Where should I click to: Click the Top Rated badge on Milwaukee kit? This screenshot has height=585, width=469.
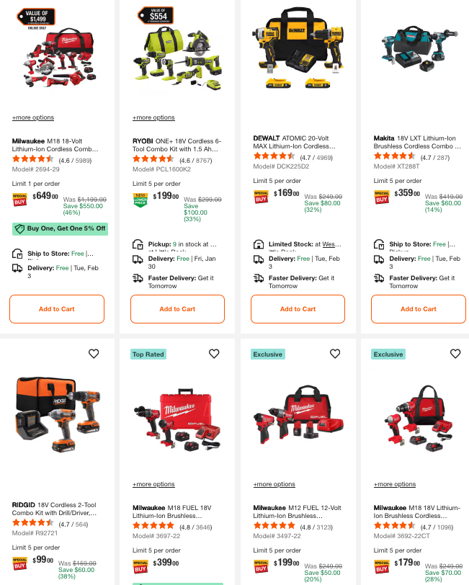[148, 354]
